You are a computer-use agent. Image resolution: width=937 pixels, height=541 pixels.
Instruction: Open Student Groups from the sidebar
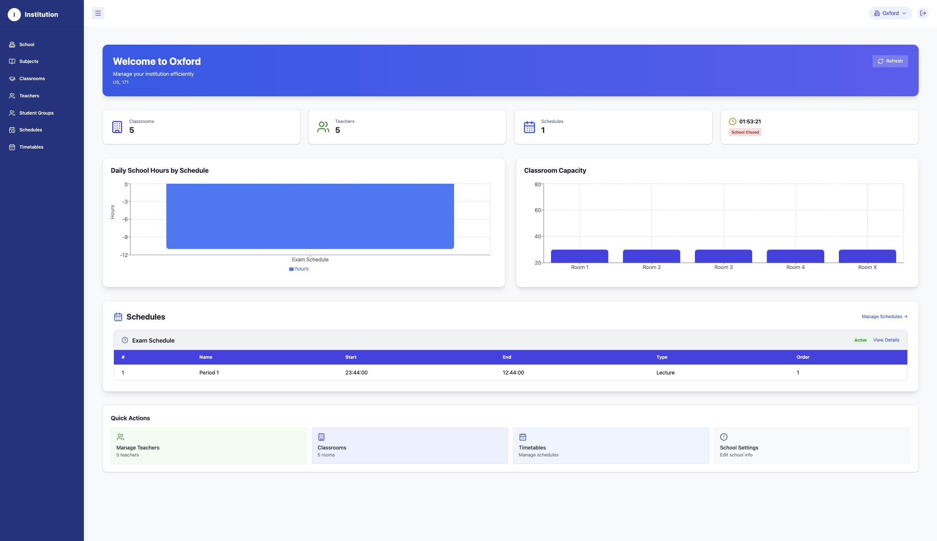click(x=36, y=113)
